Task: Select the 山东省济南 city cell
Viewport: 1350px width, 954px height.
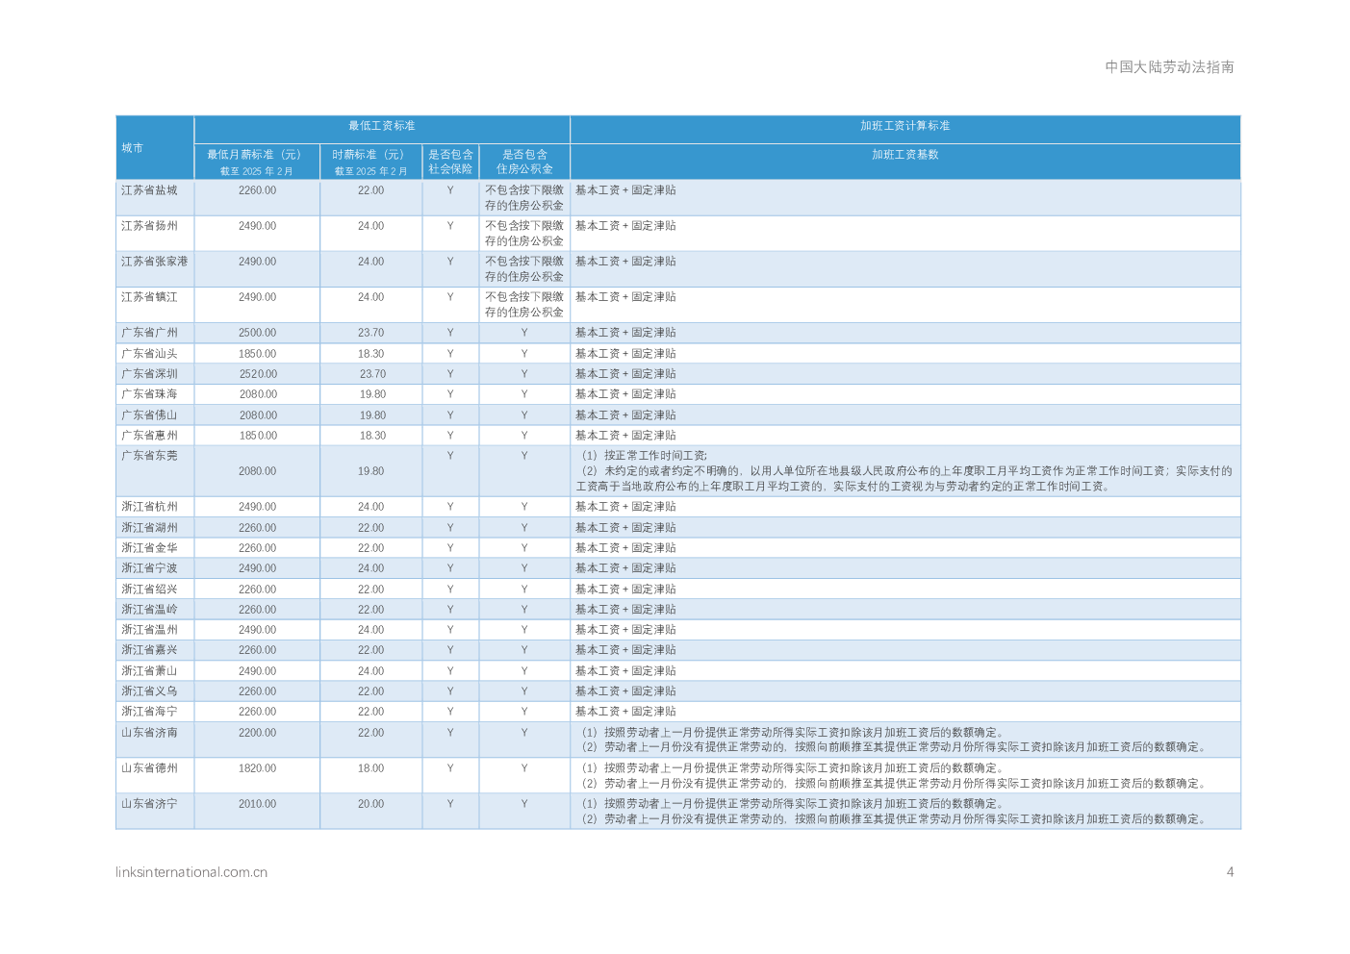Action: pos(149,733)
